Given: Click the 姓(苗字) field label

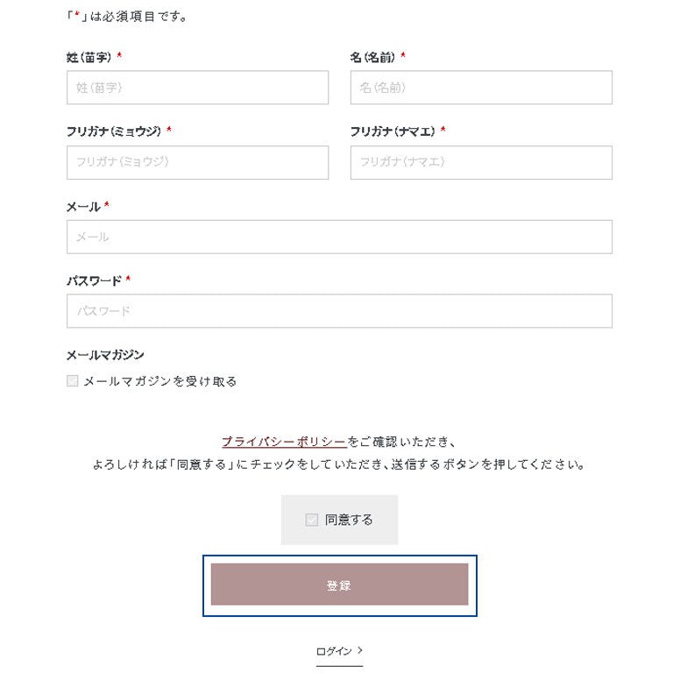Looking at the screenshot, I should (89, 57).
